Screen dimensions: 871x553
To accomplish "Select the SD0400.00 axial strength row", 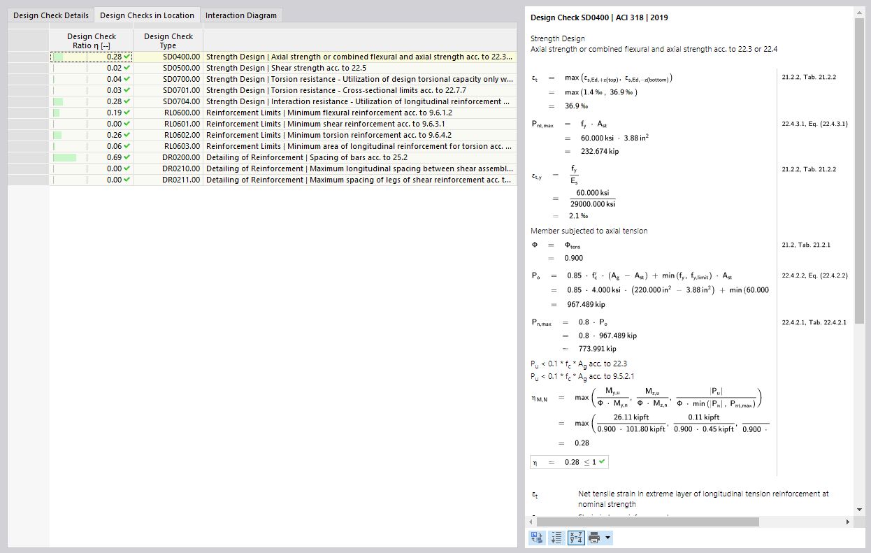I will coord(283,57).
